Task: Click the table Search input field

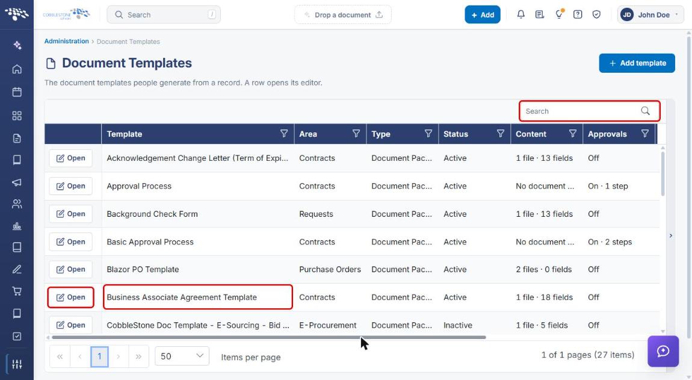Action: [x=590, y=111]
